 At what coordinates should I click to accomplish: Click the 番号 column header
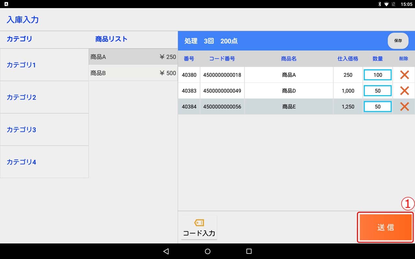pyautogui.click(x=189, y=59)
